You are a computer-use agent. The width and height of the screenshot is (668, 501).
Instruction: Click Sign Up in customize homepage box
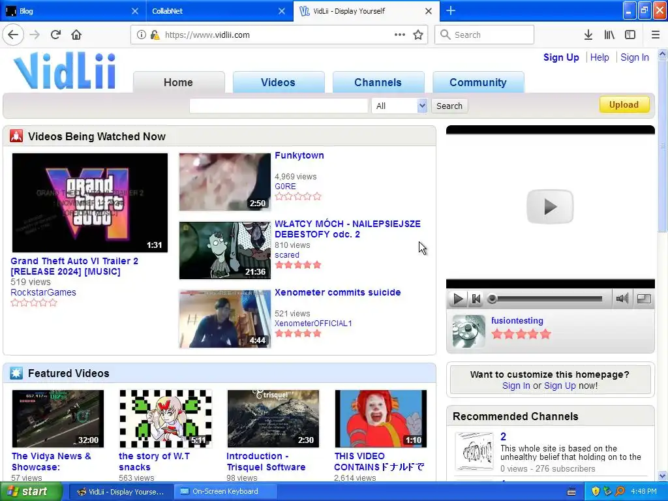560,386
